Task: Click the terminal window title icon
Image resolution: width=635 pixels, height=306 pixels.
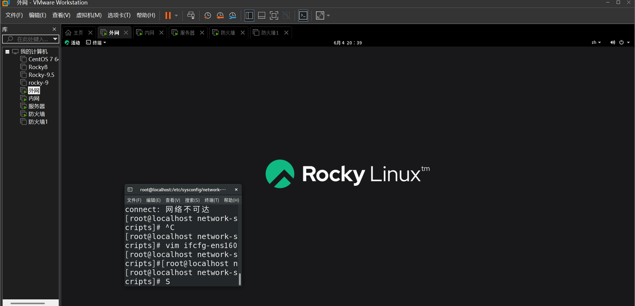Action: click(x=130, y=189)
